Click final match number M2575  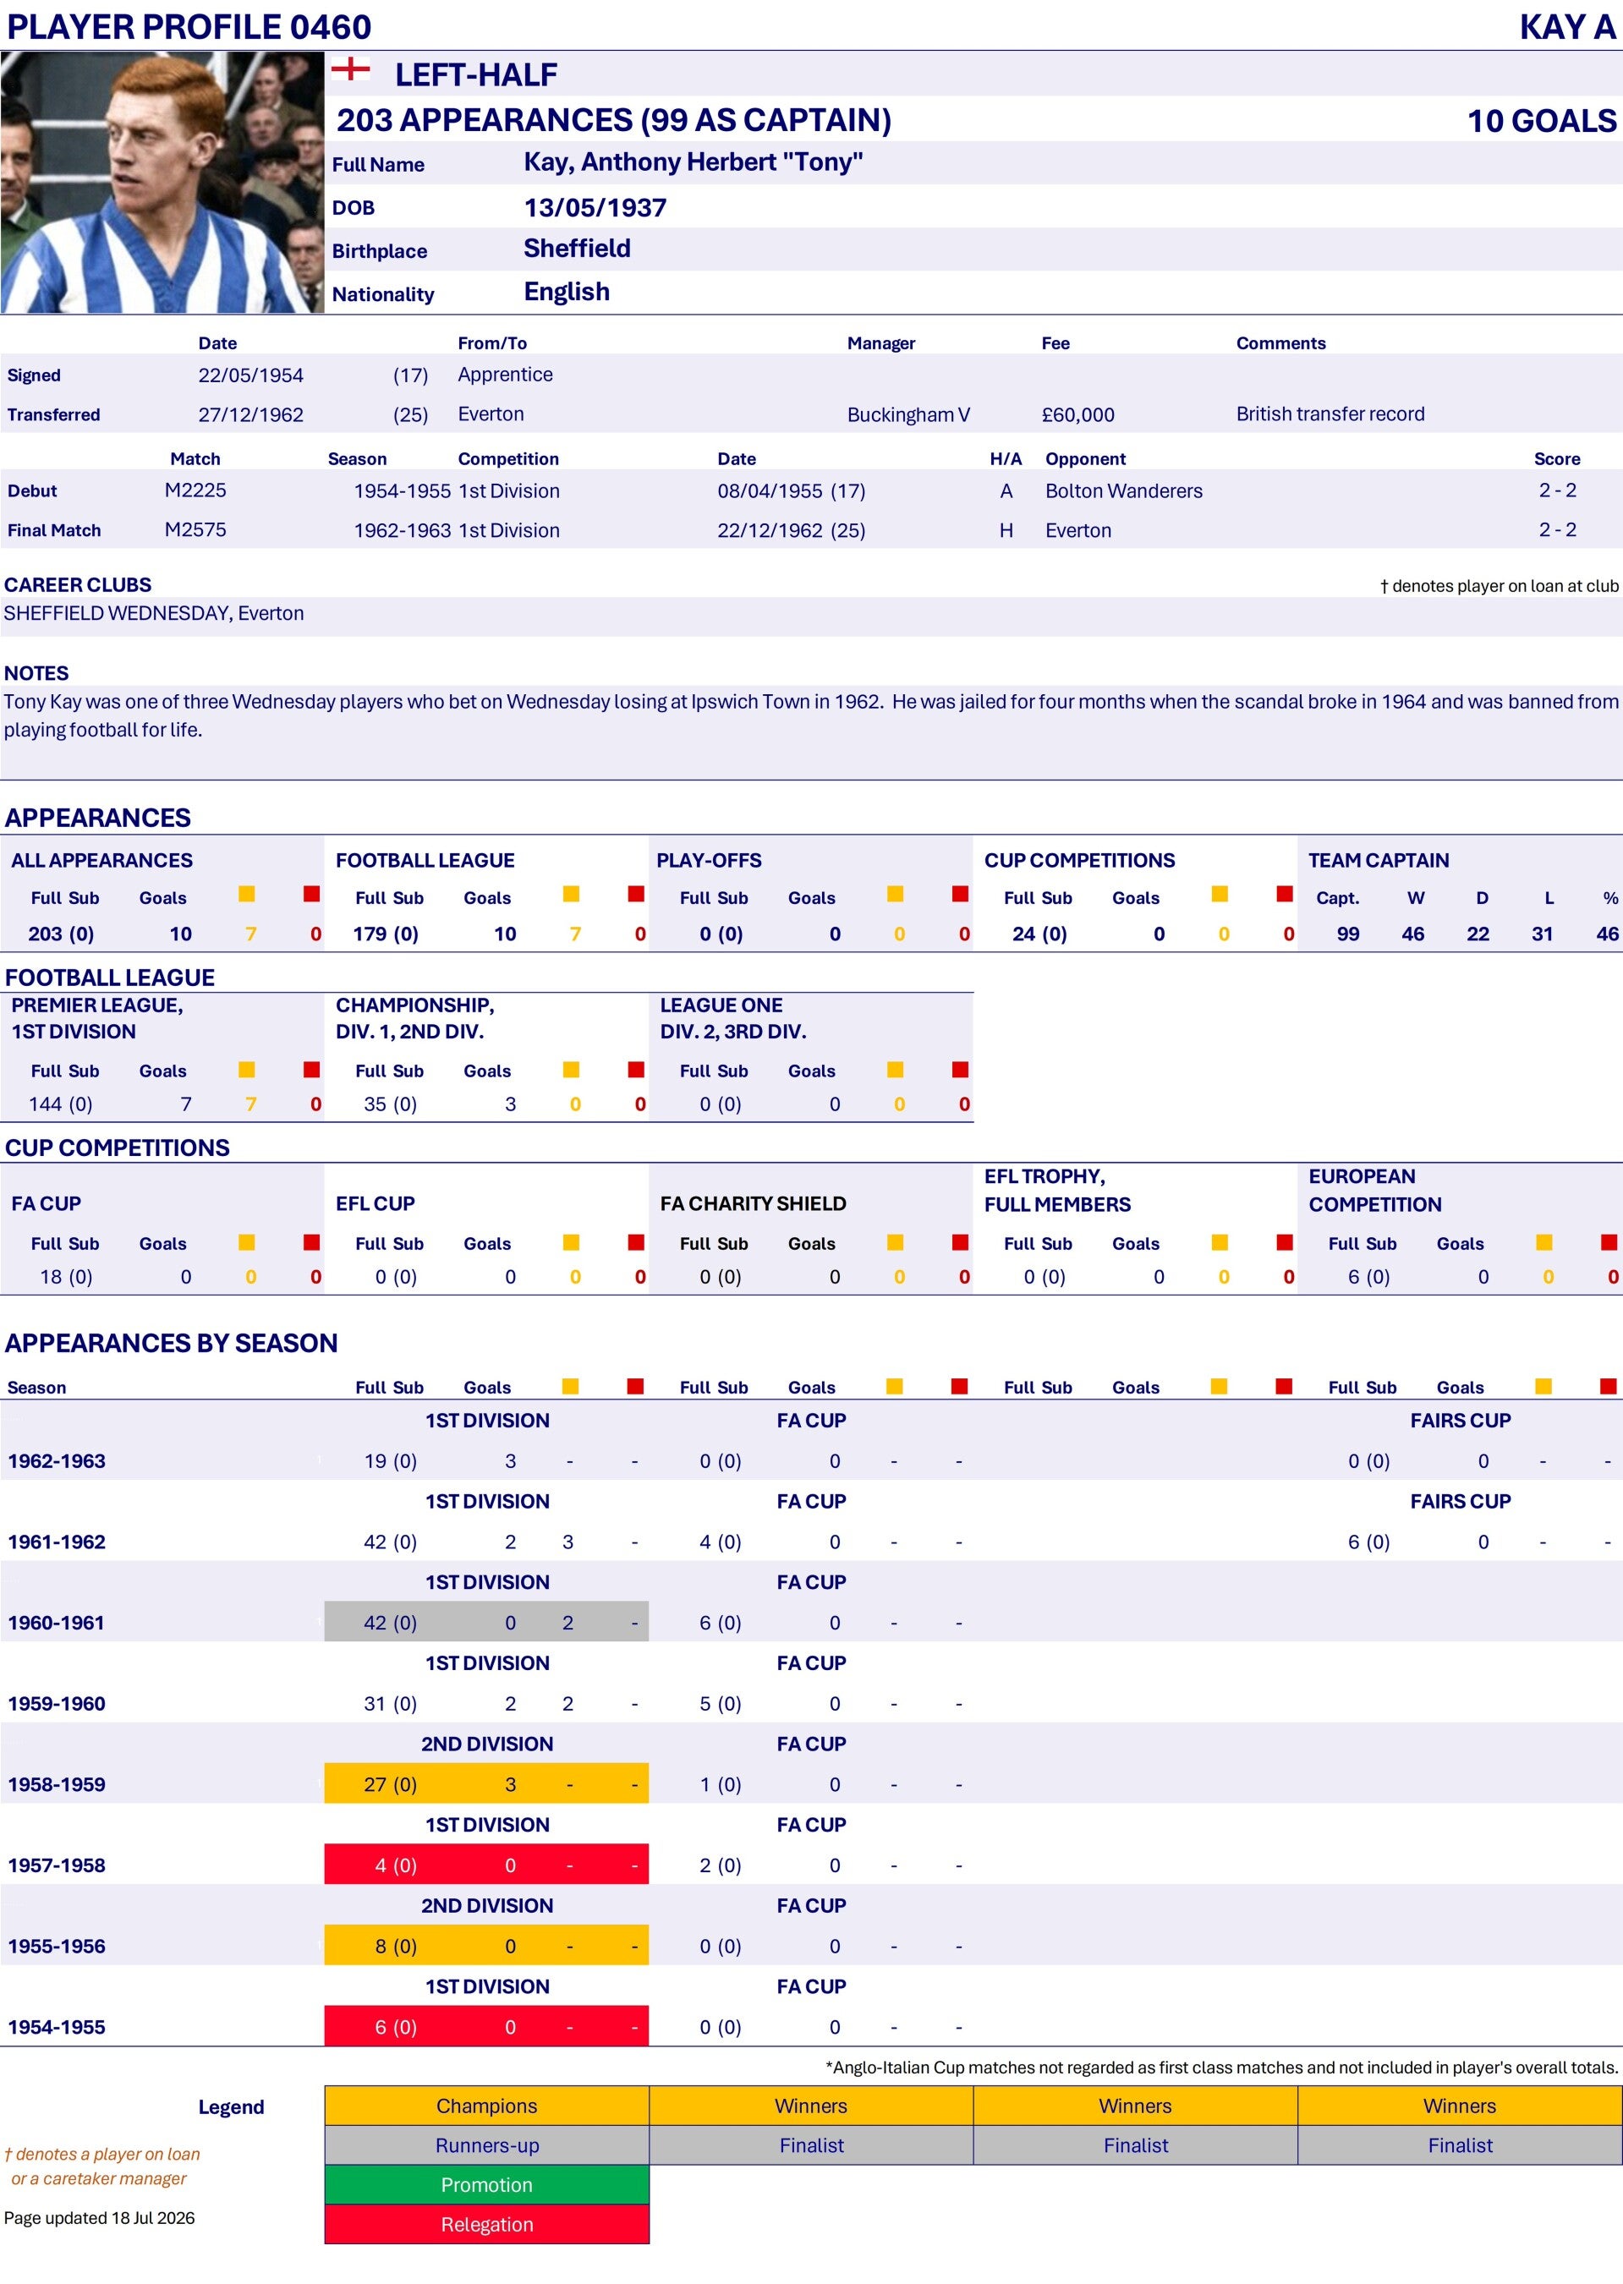[195, 529]
